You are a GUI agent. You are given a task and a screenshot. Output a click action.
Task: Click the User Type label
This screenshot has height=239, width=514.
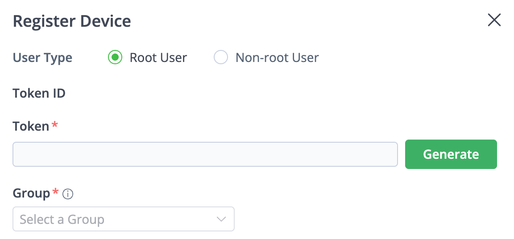pos(42,58)
